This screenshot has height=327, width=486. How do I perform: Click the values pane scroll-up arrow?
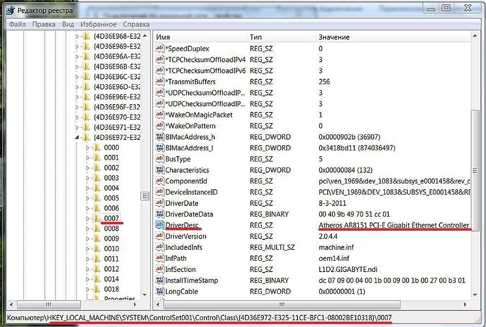pos(474,36)
